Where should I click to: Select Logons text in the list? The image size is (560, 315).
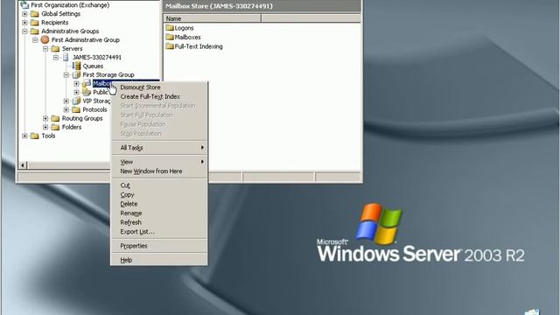185,28
